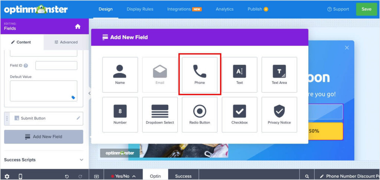Expand the Success Scripts section
This screenshot has width=380, height=180.
(44, 160)
